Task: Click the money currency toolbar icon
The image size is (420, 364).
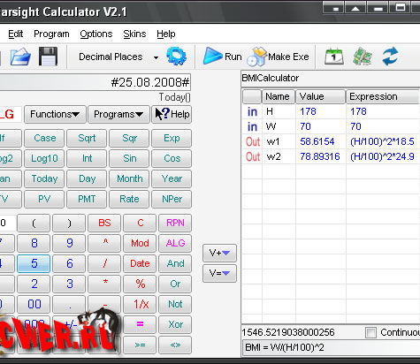Action: (x=363, y=57)
